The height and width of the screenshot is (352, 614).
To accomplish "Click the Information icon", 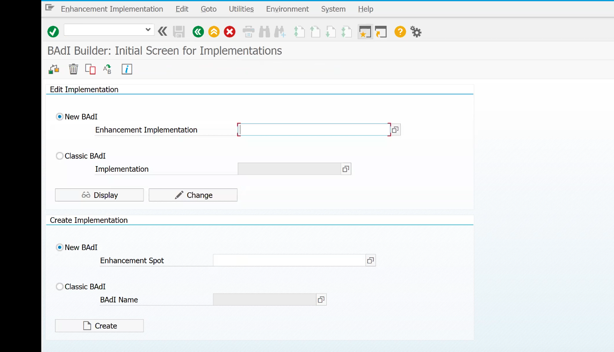I will coord(127,69).
